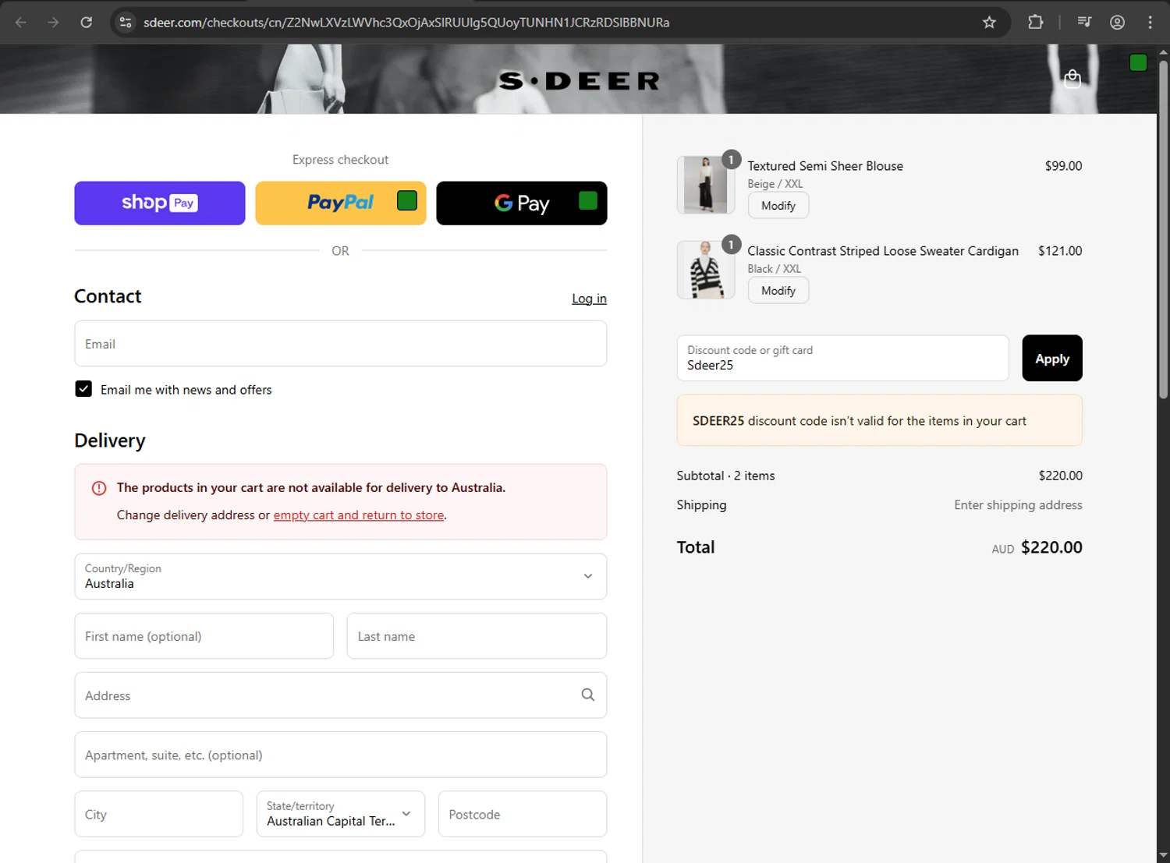
Task: Click the Enter shipping address text
Action: [x=1018, y=505]
